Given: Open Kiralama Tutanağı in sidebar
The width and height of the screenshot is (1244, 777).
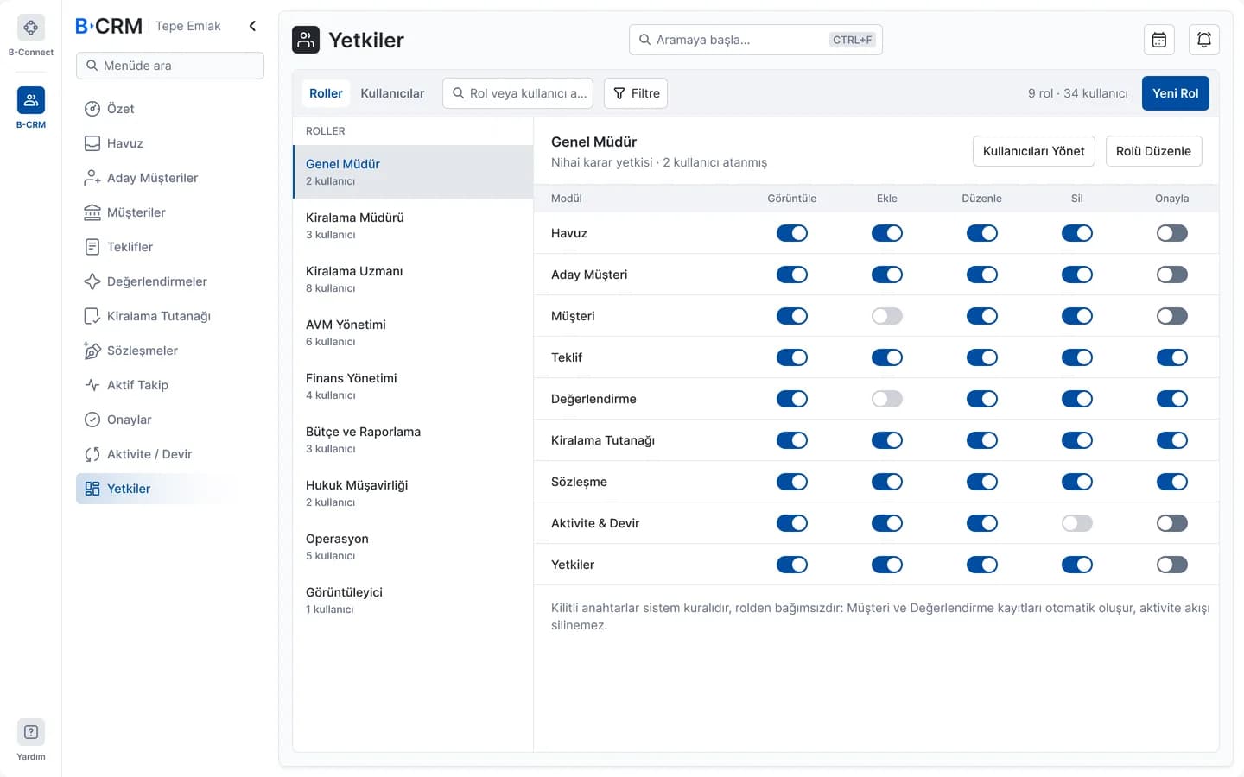Looking at the screenshot, I should (x=170, y=316).
